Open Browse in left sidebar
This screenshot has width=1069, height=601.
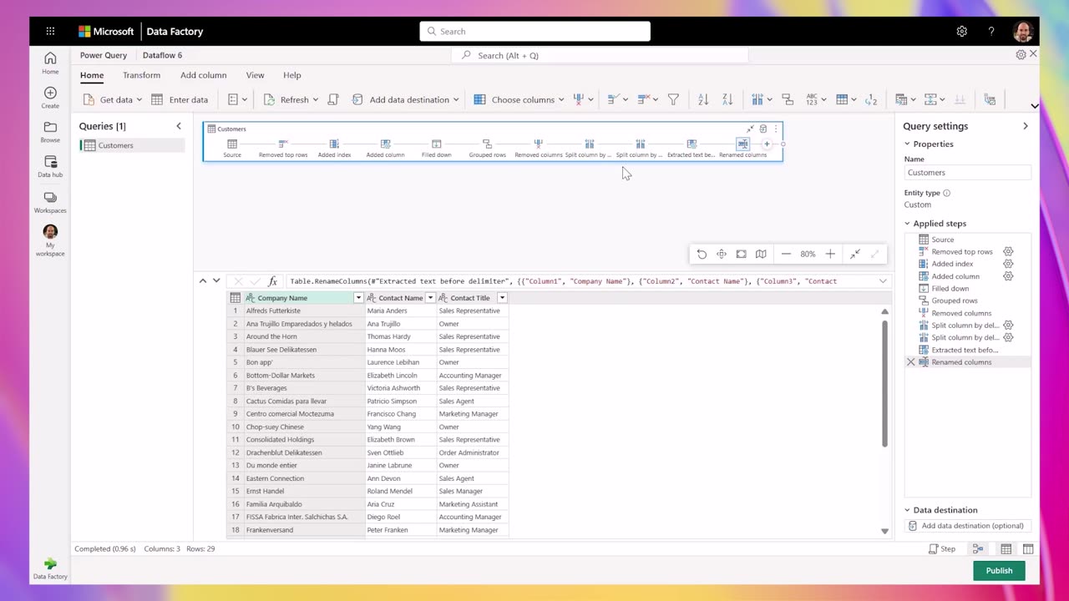pyautogui.click(x=50, y=132)
